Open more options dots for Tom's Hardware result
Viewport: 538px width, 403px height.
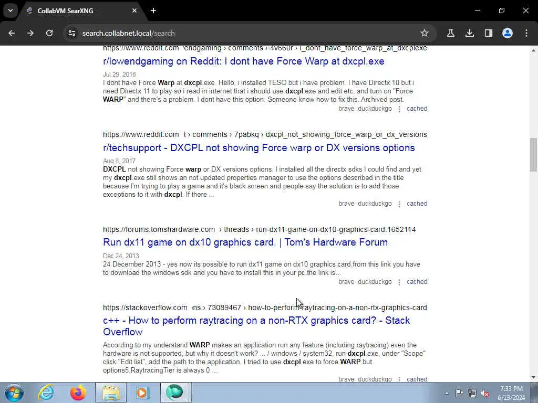pos(399,282)
